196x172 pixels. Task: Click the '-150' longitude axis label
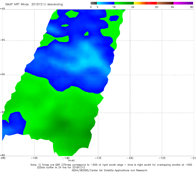3,158
